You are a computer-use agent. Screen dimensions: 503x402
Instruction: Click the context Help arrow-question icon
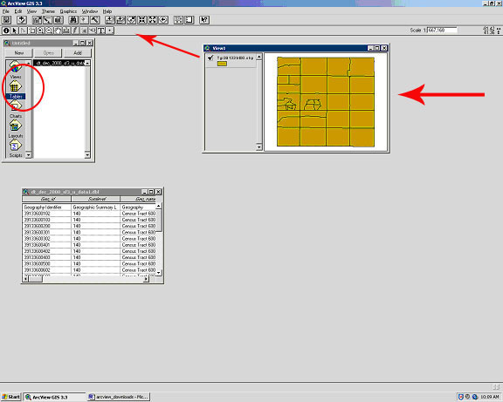click(204, 20)
